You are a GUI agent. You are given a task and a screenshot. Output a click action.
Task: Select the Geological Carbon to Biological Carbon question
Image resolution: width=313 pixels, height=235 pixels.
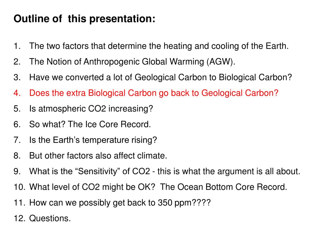pos(160,77)
